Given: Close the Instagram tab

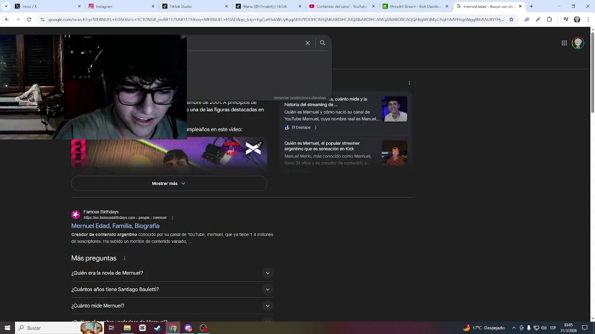Looking at the screenshot, I should 153,6.
